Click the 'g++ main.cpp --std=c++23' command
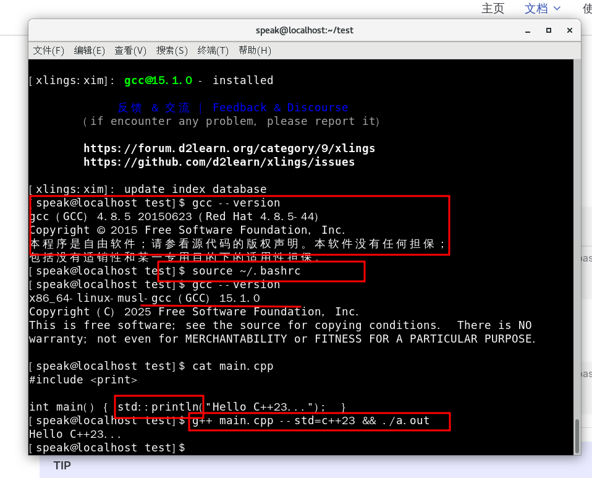The width and height of the screenshot is (592, 478). tap(273, 420)
